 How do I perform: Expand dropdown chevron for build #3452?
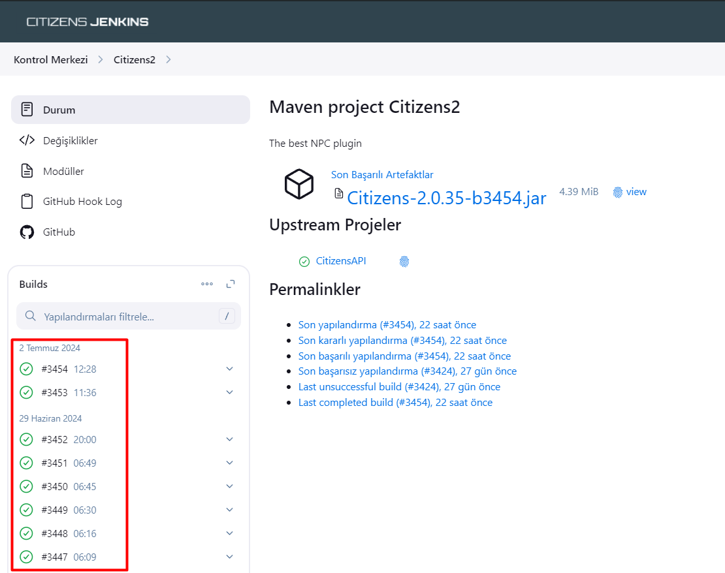pyautogui.click(x=229, y=439)
